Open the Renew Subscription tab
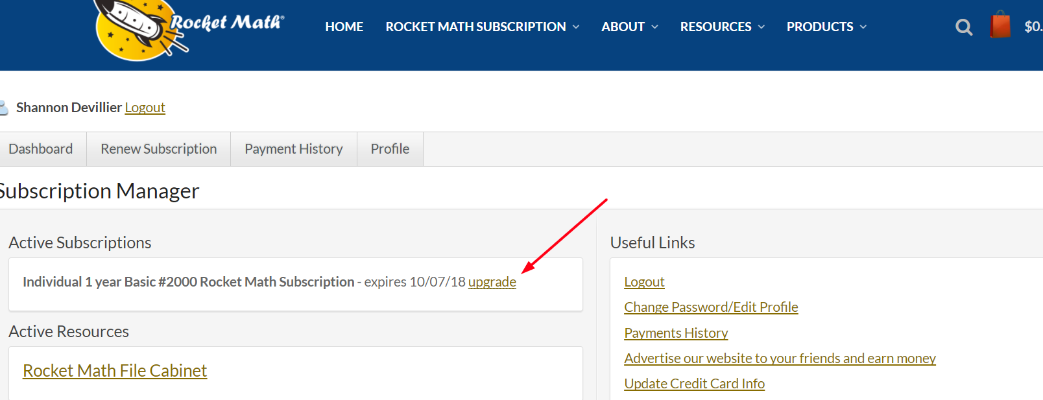Image resolution: width=1043 pixels, height=400 pixels. 158,149
